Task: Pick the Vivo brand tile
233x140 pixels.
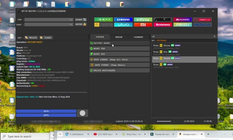Action: [123, 25]
